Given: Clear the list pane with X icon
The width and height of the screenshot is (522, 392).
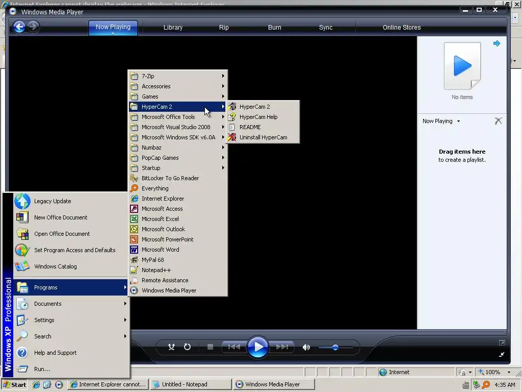Looking at the screenshot, I should click(x=498, y=121).
